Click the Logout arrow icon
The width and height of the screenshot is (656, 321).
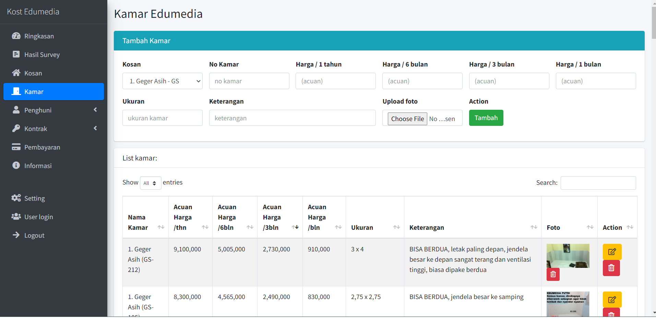(x=16, y=235)
